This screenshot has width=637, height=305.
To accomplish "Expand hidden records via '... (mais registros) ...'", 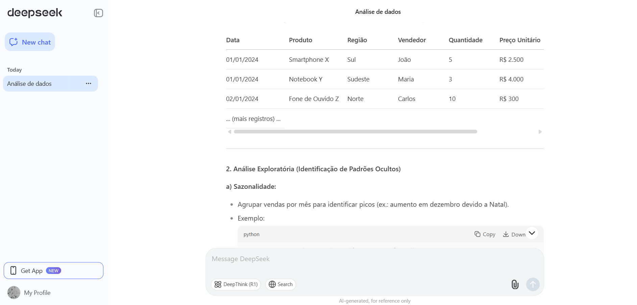I will point(253,119).
